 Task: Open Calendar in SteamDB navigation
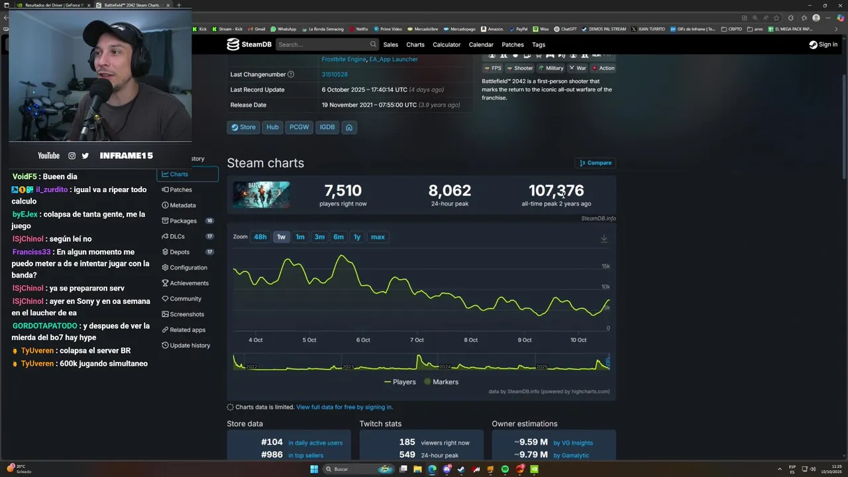481,44
